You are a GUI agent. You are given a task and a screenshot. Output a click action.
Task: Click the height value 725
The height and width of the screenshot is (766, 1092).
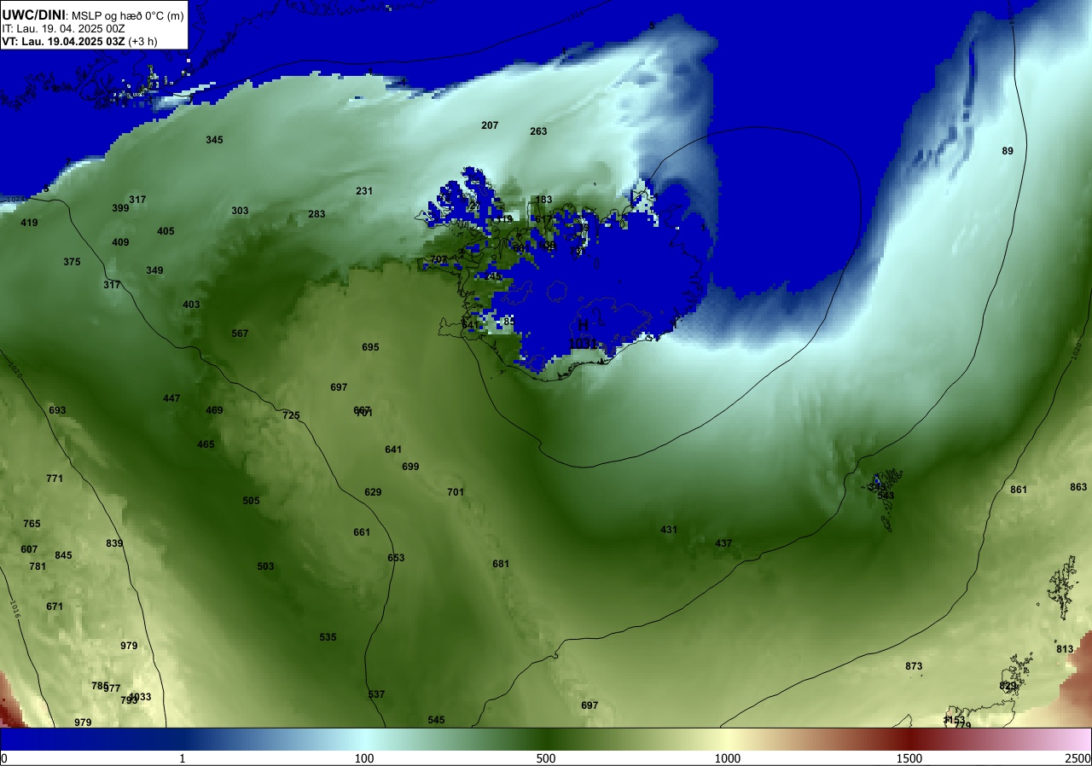point(291,415)
